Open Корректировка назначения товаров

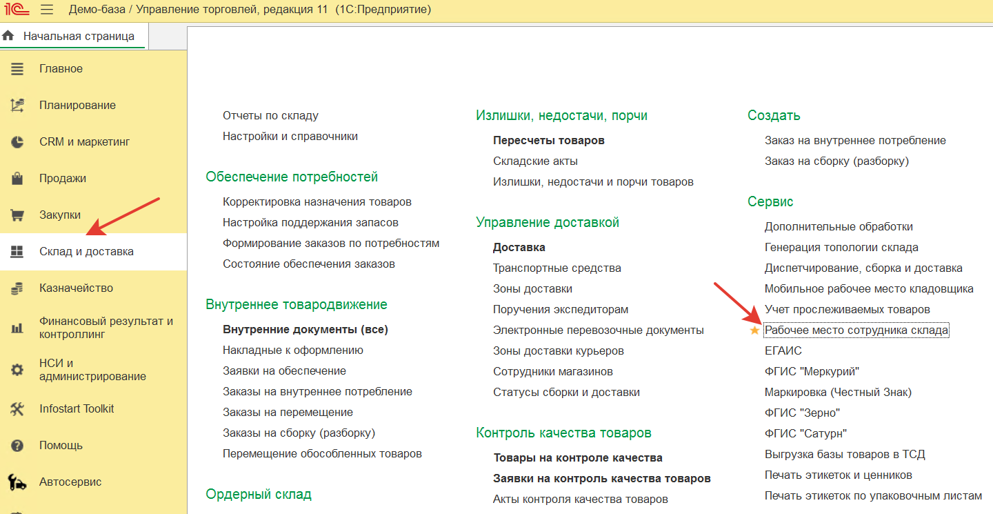[317, 202]
